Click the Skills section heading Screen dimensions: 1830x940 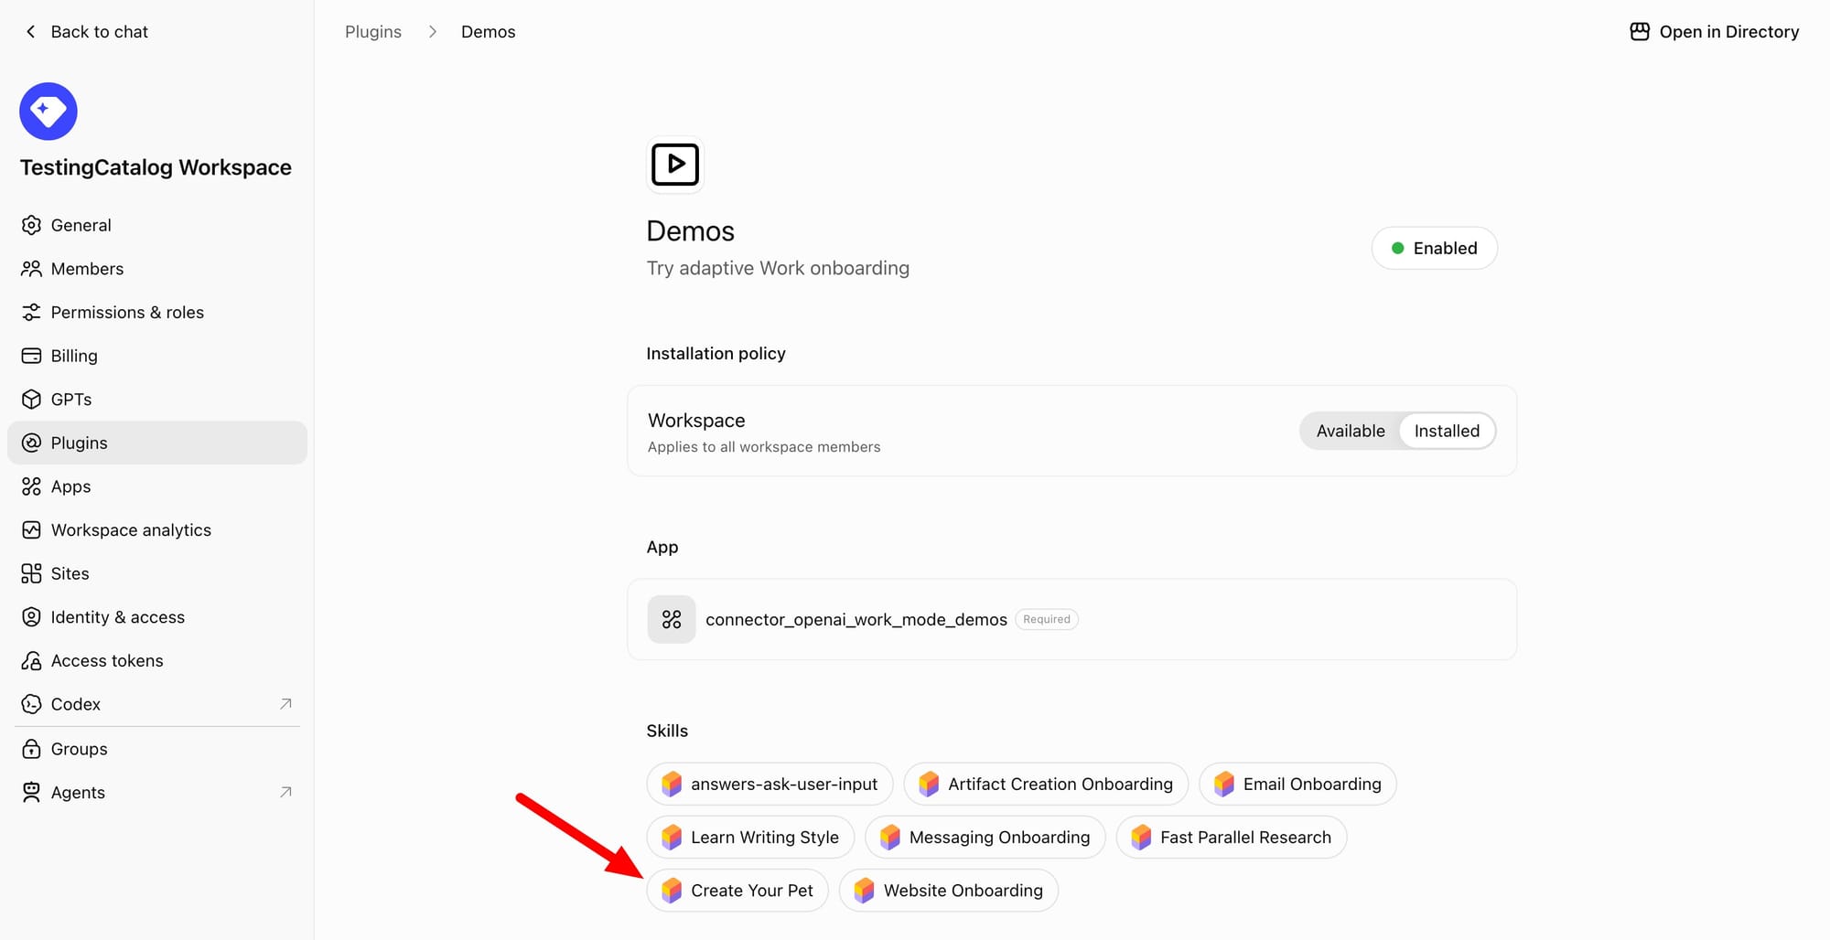(x=667, y=732)
